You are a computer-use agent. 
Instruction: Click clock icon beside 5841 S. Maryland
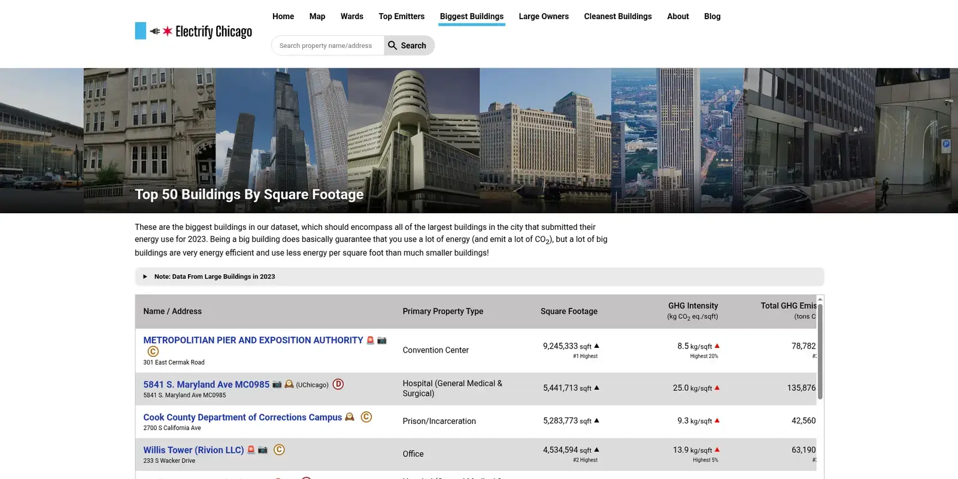289,384
